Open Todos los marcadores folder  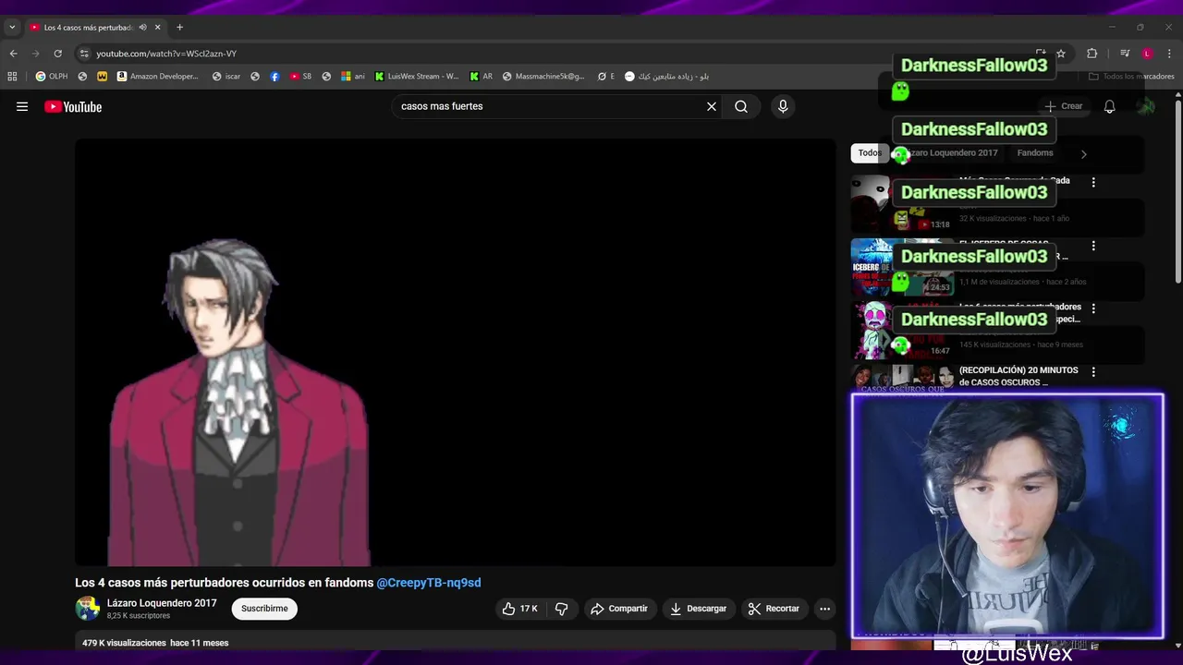pos(1131,77)
